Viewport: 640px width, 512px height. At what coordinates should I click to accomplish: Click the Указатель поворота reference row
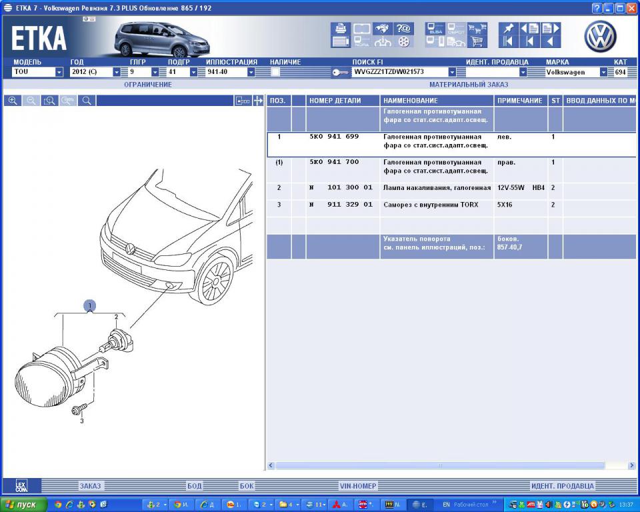[451, 246]
